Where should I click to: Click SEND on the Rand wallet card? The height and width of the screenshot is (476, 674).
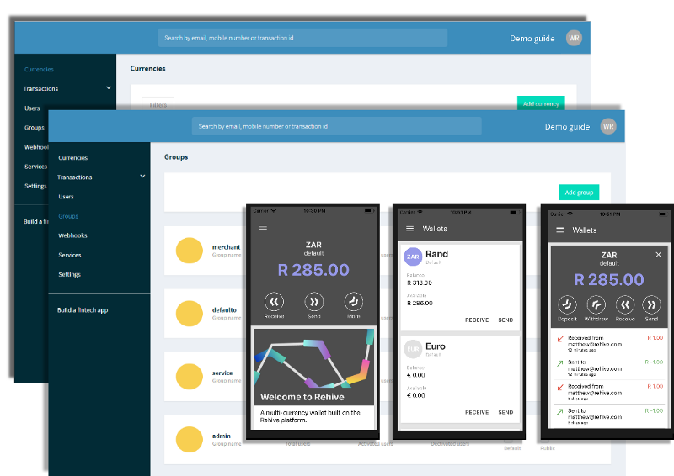pyautogui.click(x=505, y=320)
